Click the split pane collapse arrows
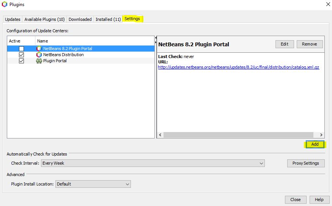 point(156,40)
